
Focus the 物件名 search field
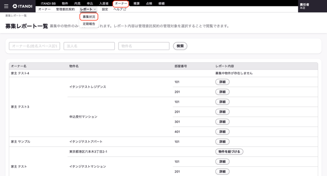(x=143, y=46)
